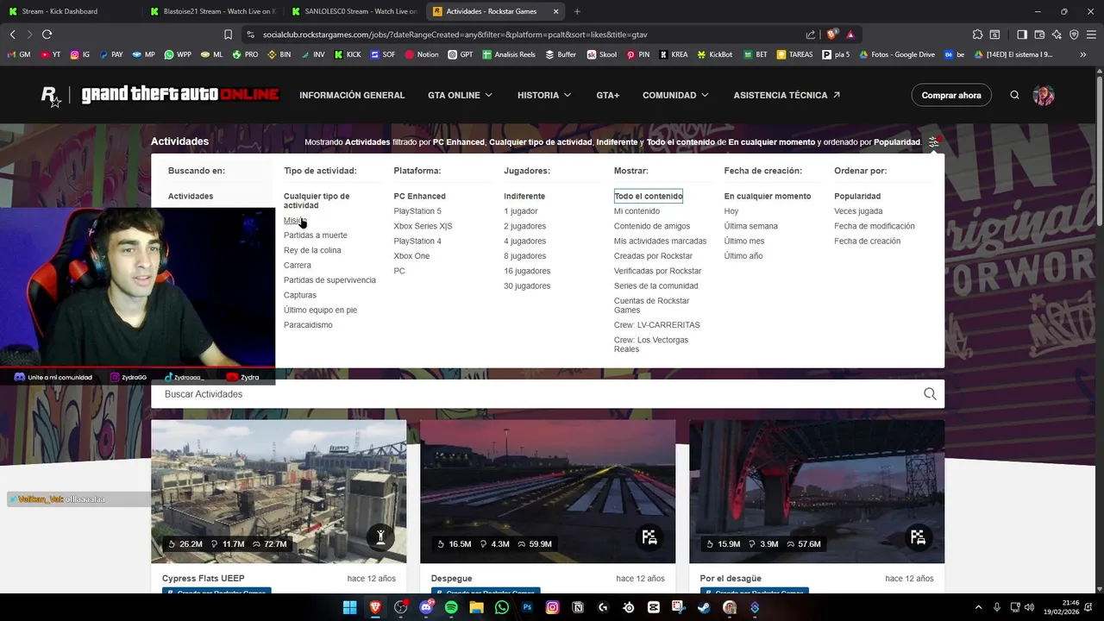Expand the GTA ONLINE nav dropdown
The height and width of the screenshot is (621, 1104).
[x=460, y=95]
